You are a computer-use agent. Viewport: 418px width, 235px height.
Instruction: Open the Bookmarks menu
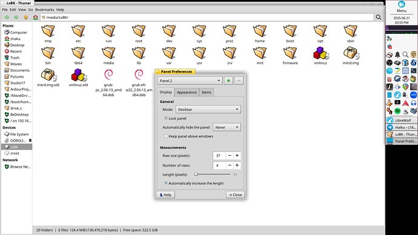(x=44, y=10)
